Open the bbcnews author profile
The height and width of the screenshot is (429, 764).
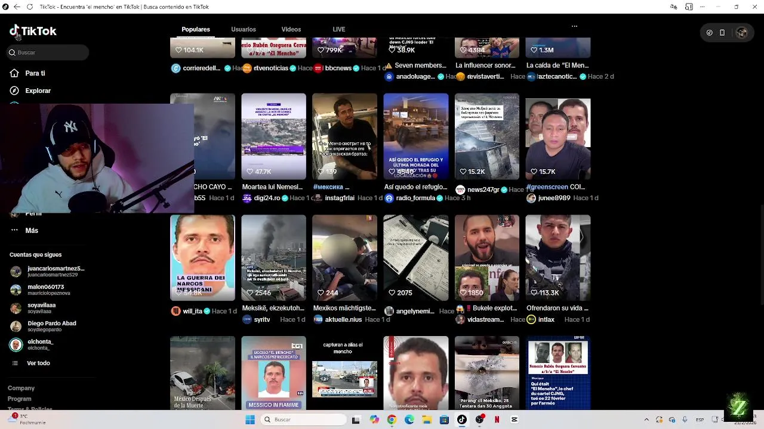(338, 68)
